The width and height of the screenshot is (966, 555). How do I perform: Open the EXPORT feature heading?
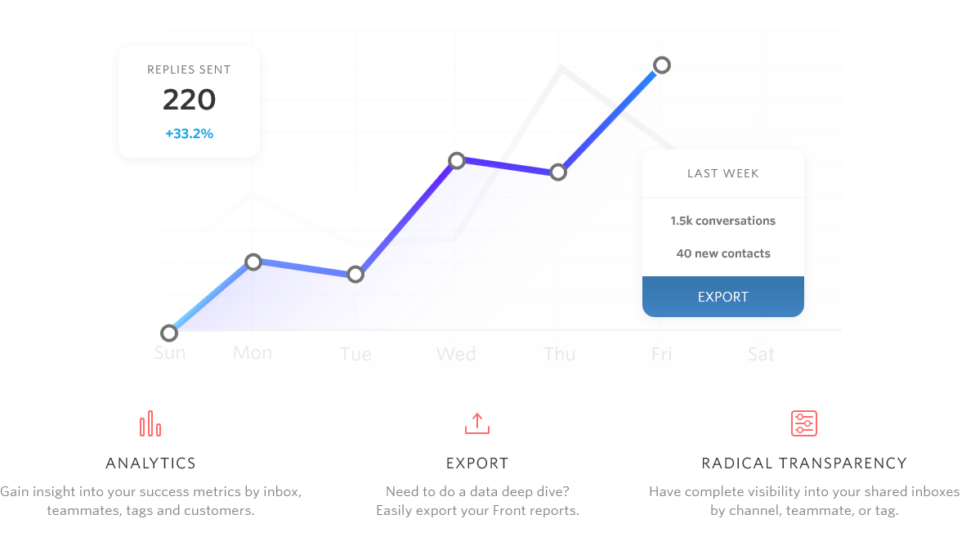(477, 463)
